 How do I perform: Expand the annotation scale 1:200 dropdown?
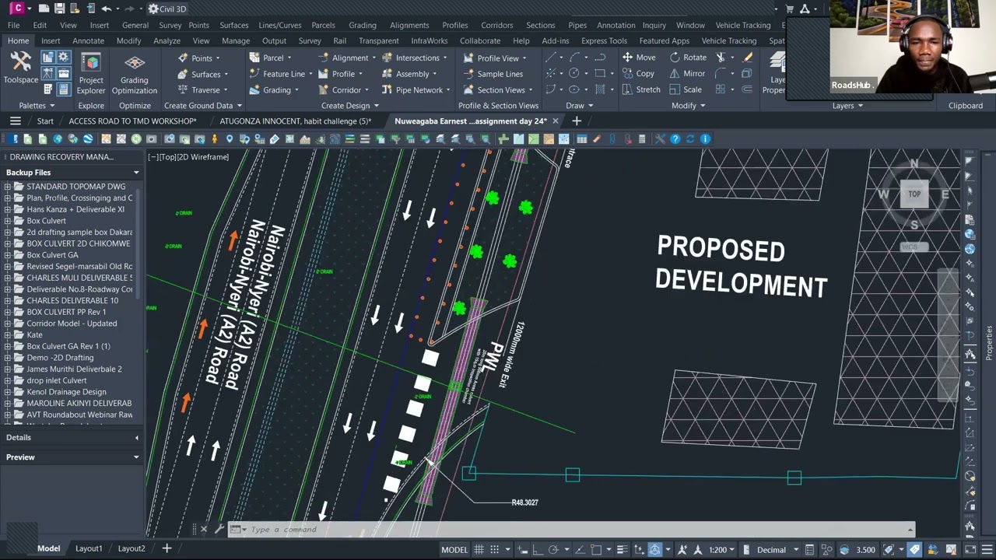coord(723,550)
